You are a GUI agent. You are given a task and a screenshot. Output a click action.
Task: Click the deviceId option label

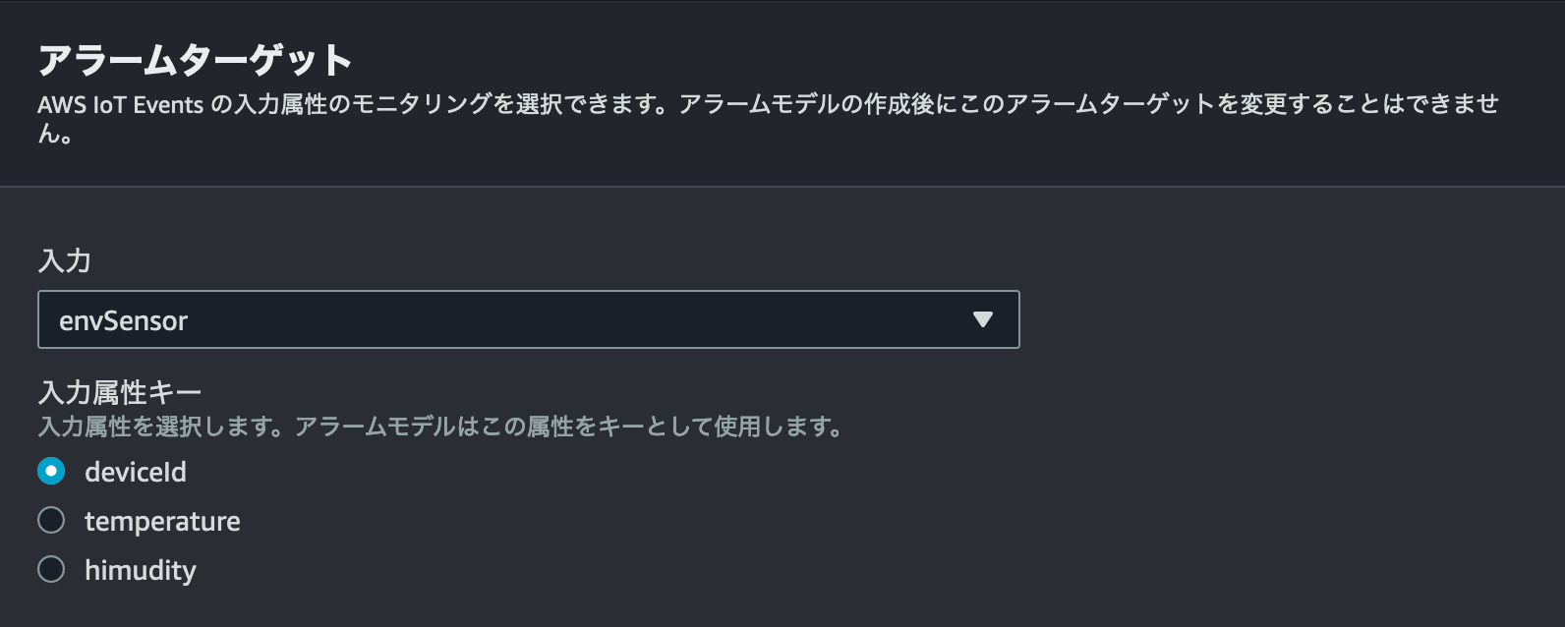point(136,472)
